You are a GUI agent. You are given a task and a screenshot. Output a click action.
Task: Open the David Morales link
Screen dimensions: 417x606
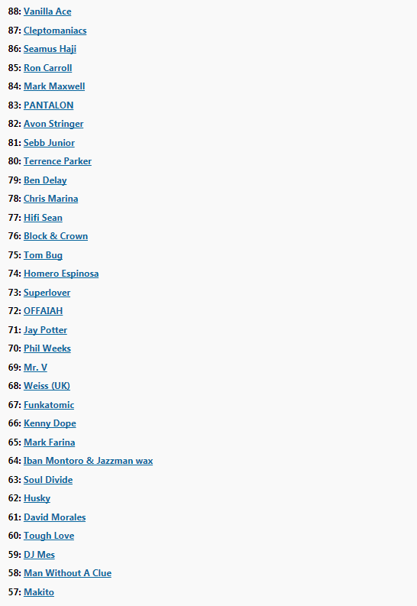click(x=54, y=517)
